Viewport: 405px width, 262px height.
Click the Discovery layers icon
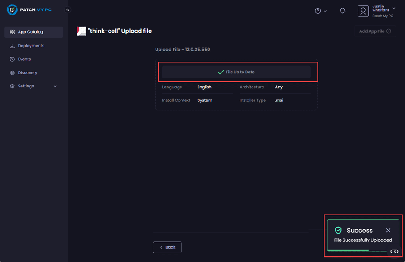[12, 73]
